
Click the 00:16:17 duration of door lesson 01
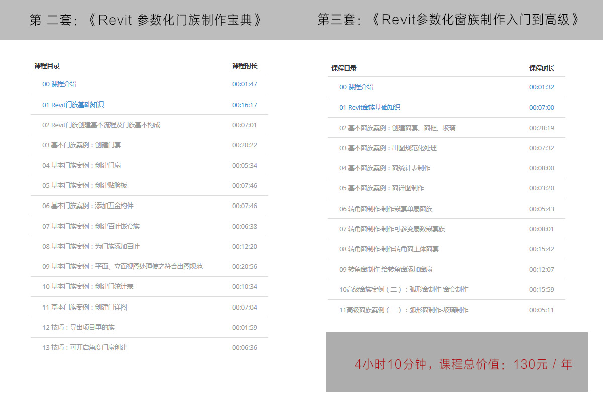tap(244, 105)
